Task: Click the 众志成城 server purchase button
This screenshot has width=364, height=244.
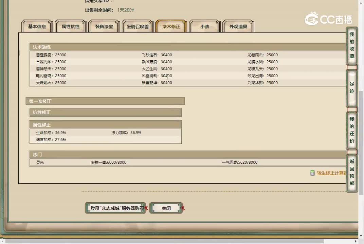Action: (115, 208)
